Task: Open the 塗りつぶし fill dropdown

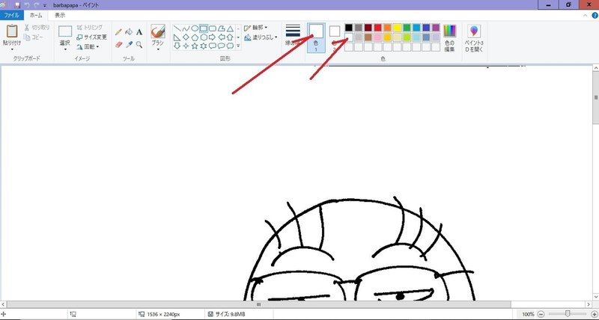Action: point(261,37)
